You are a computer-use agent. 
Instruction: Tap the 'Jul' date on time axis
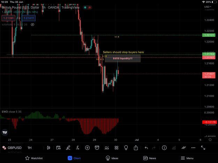pos(137,140)
